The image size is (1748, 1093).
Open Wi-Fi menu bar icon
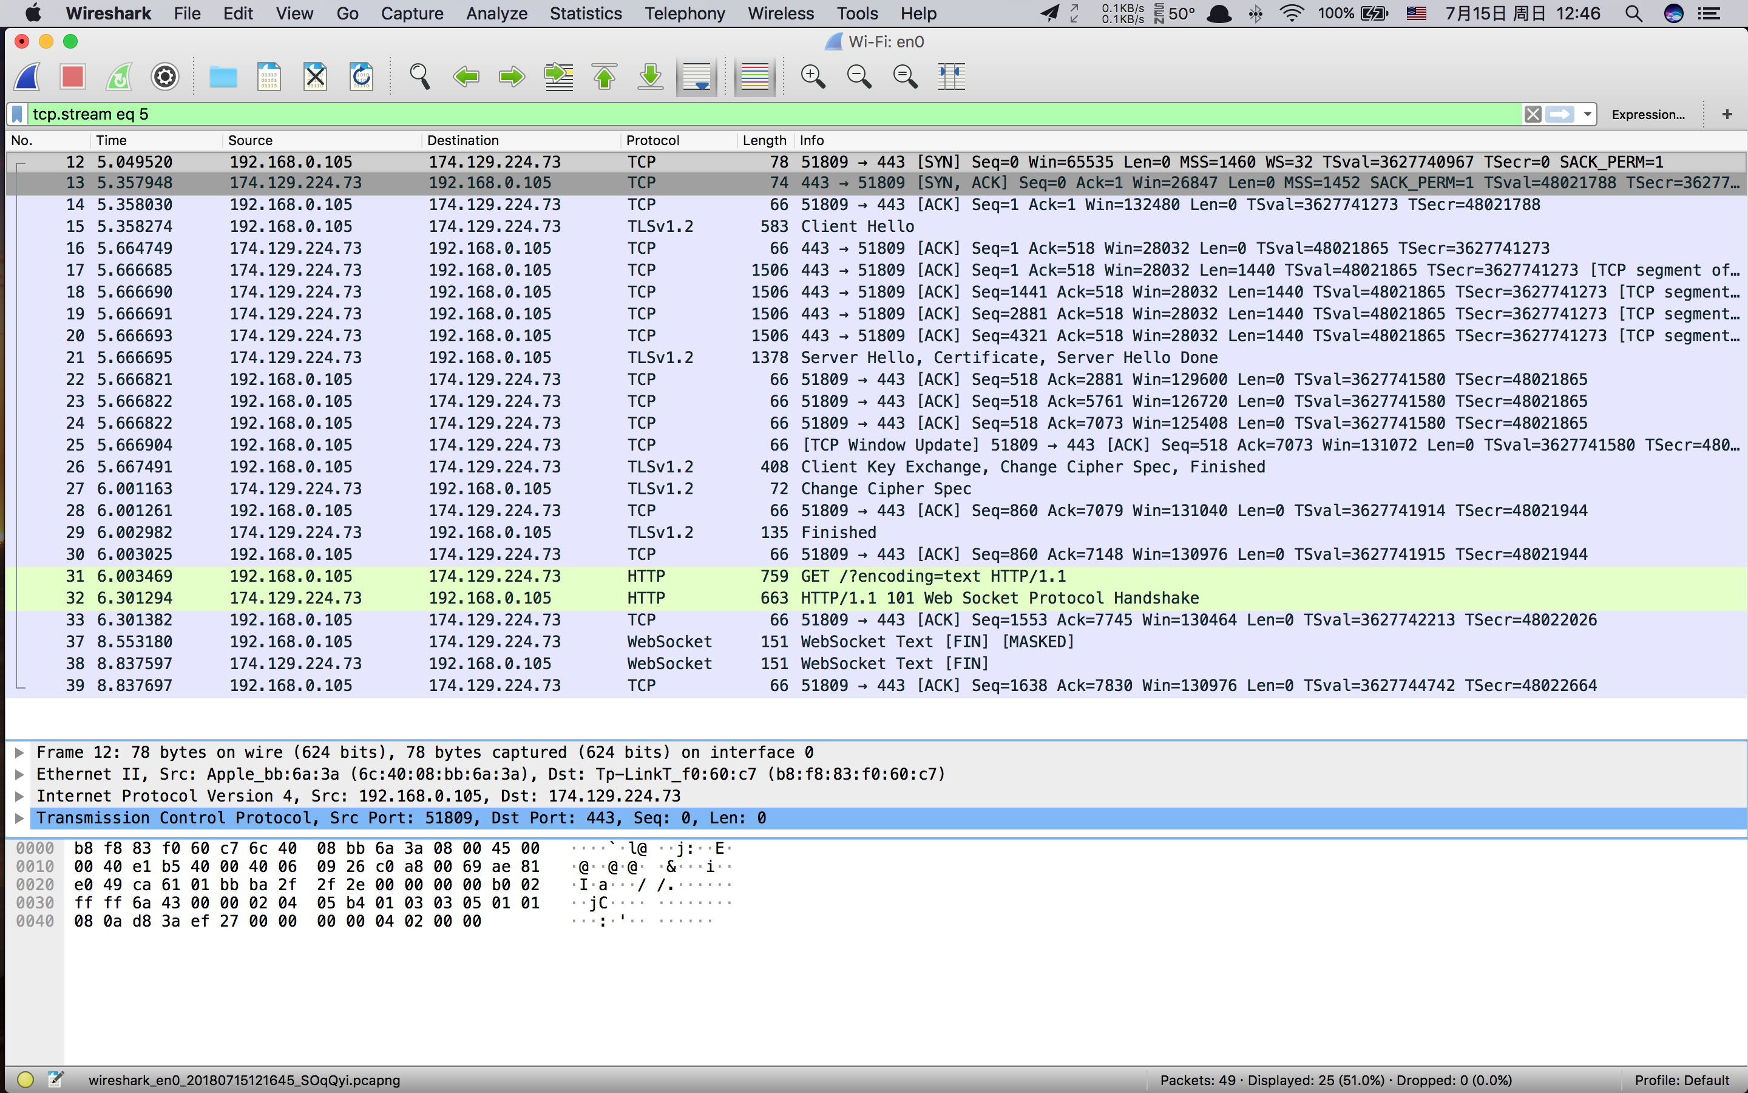[x=1292, y=13]
